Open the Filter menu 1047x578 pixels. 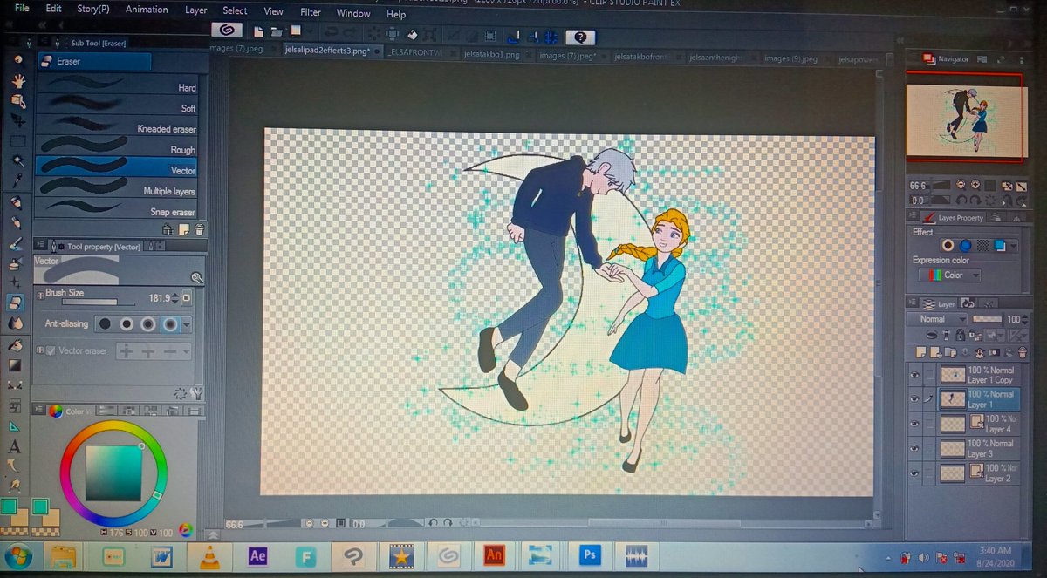click(x=311, y=12)
